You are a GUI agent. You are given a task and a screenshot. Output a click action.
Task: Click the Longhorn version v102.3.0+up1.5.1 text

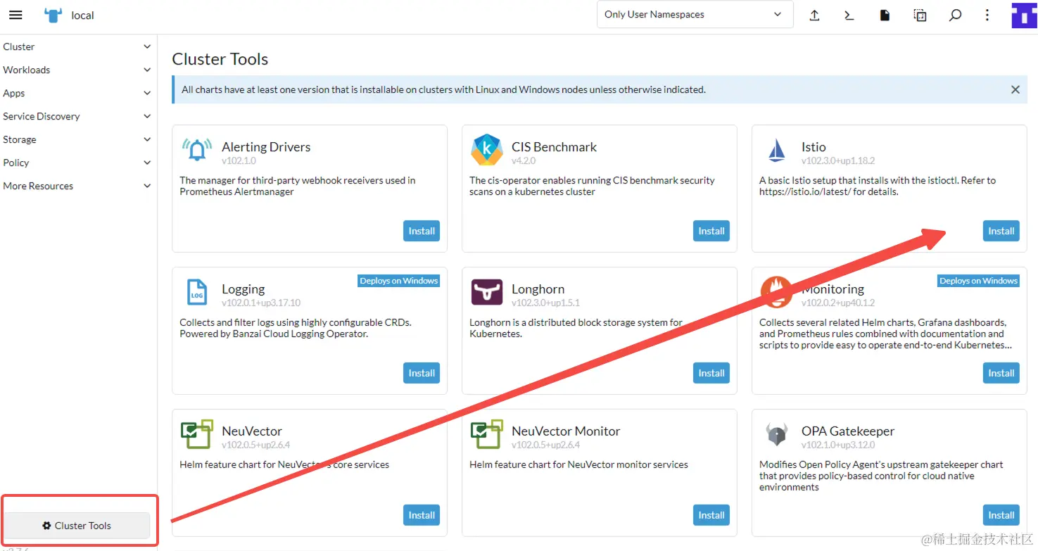coord(545,303)
